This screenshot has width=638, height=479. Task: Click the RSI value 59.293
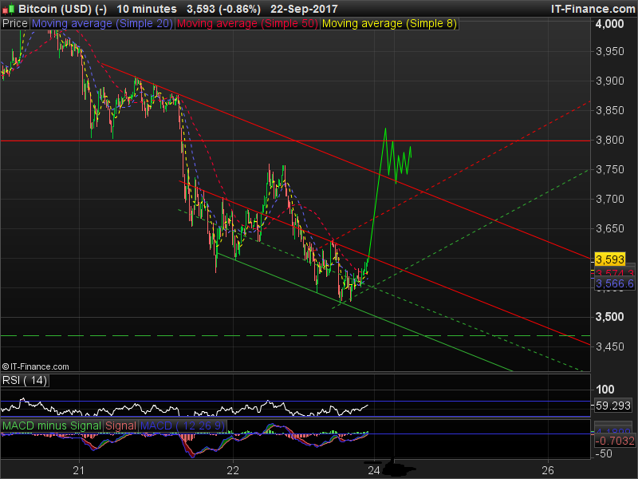(612, 406)
